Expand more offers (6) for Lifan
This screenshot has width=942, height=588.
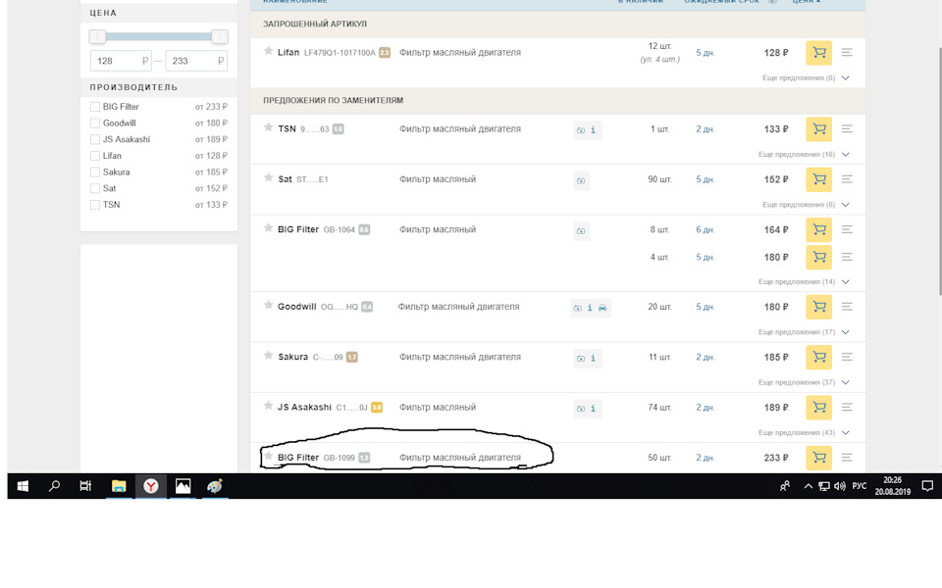pos(806,78)
